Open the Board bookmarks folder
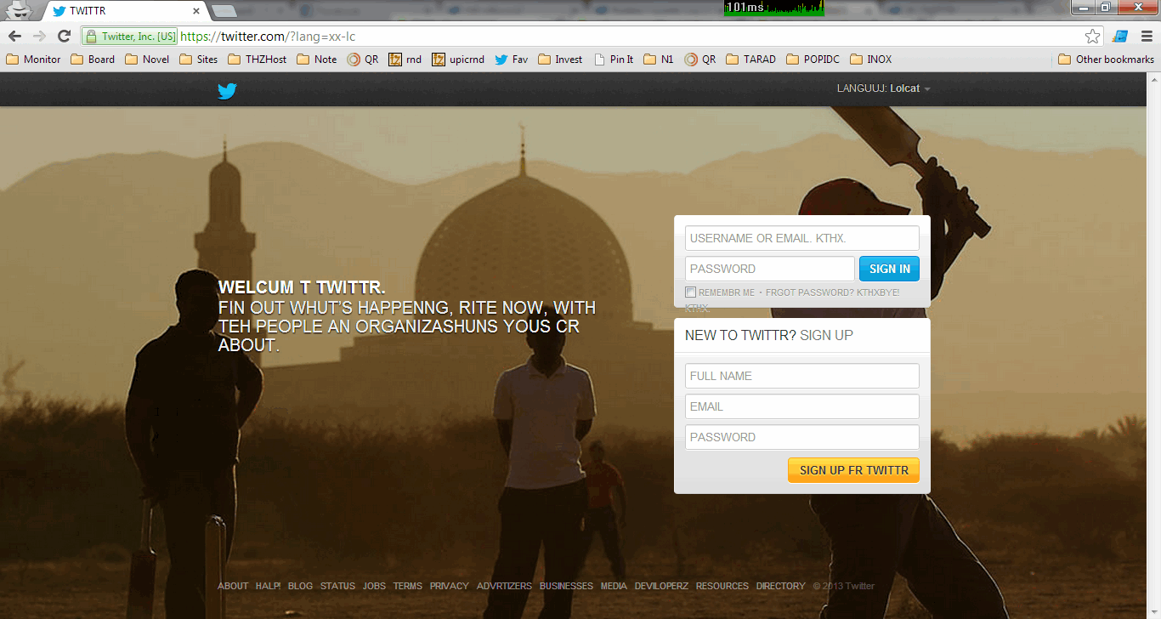The width and height of the screenshot is (1161, 619). point(93,60)
